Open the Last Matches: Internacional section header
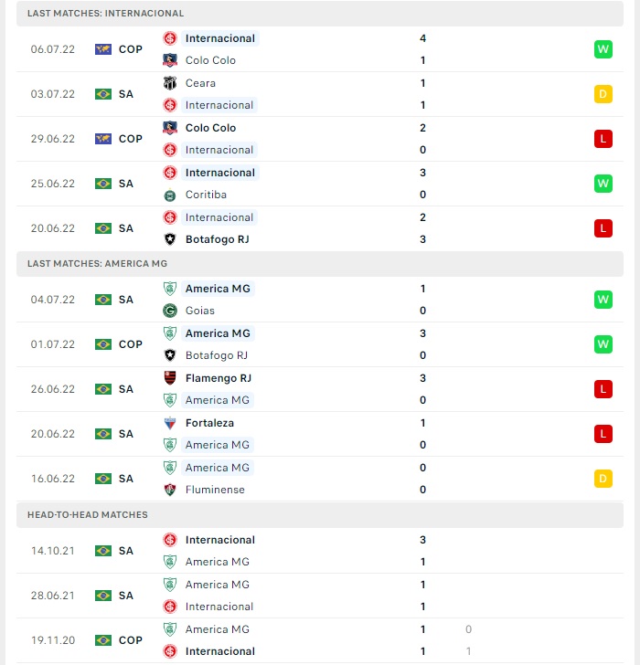 point(320,13)
